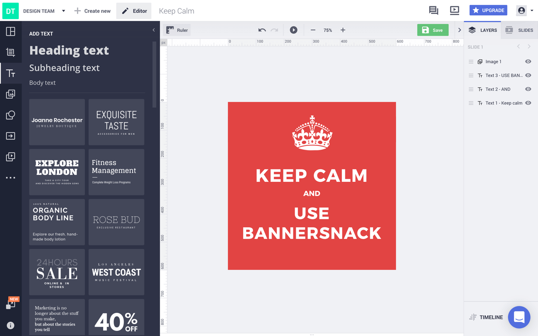Click the undo arrow
The height and width of the screenshot is (336, 538).
pyautogui.click(x=262, y=30)
